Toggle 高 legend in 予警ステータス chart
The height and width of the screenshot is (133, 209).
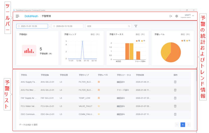coord(138,41)
